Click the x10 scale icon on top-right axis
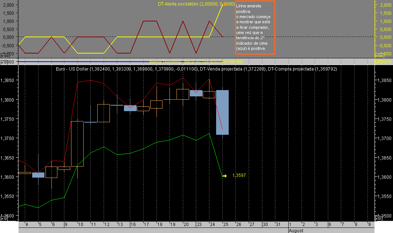This screenshot has width=393, height=233. 379,55
